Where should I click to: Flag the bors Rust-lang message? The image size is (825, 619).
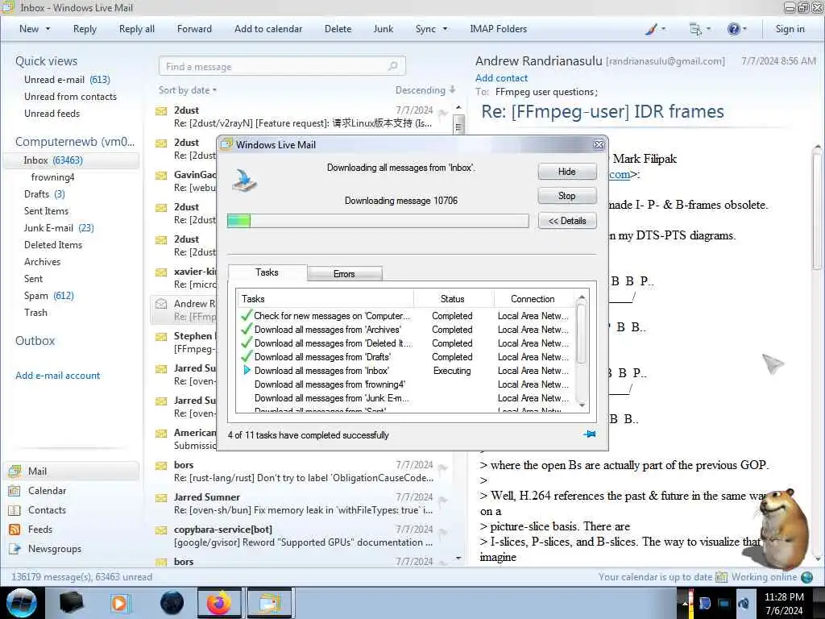tap(443, 468)
